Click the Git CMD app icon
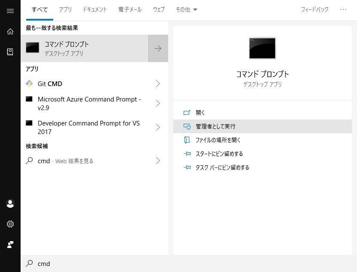 29,84
